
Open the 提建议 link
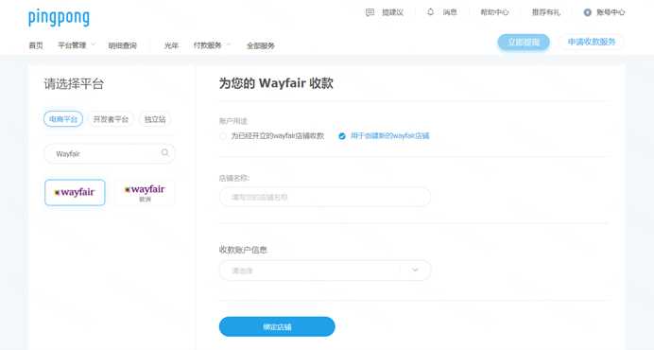[x=392, y=12]
